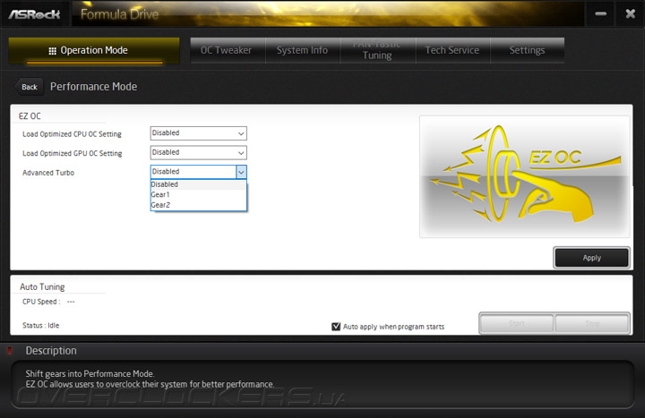Click the Load Optimized GPU OC Setting label

pos(73,153)
